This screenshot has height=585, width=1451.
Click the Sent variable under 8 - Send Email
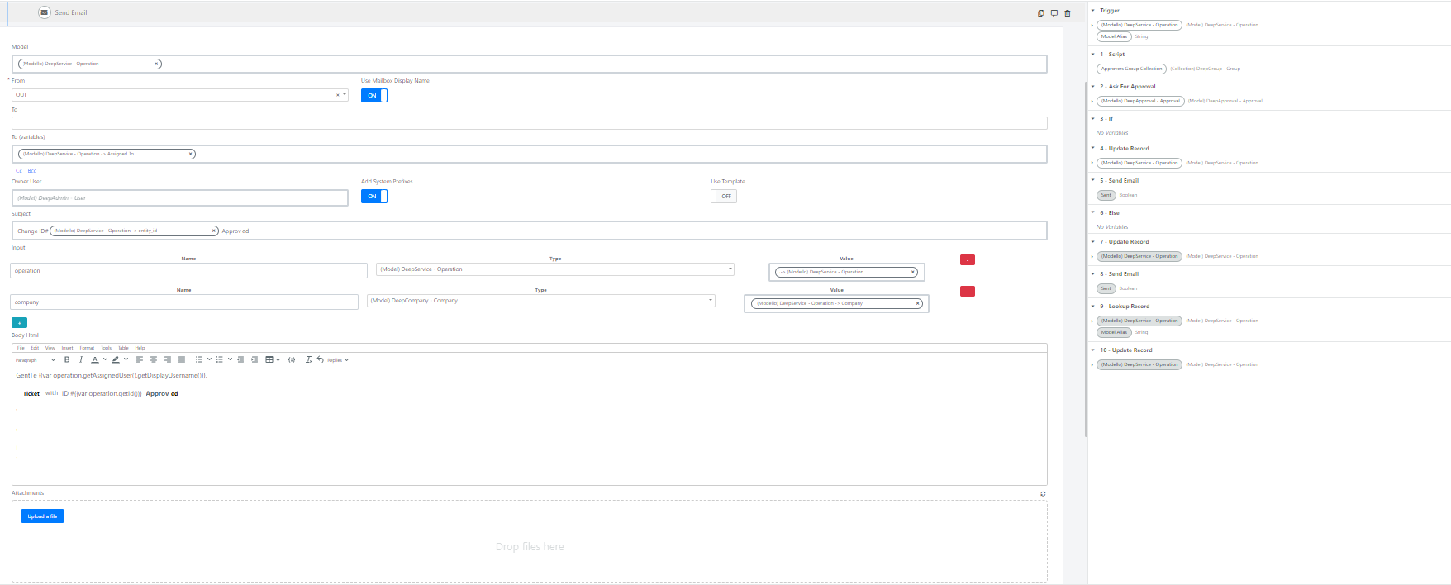pos(1106,288)
